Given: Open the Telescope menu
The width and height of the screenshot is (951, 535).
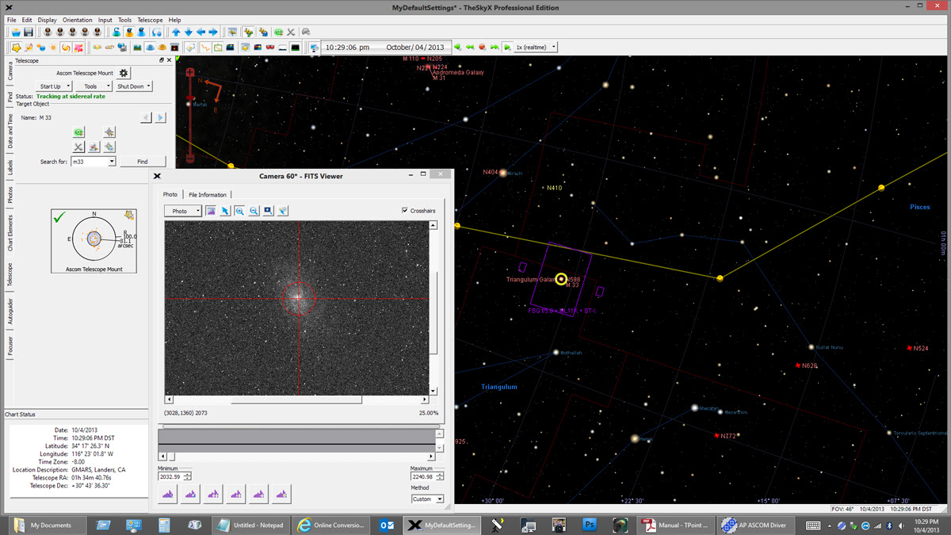Looking at the screenshot, I should [150, 20].
